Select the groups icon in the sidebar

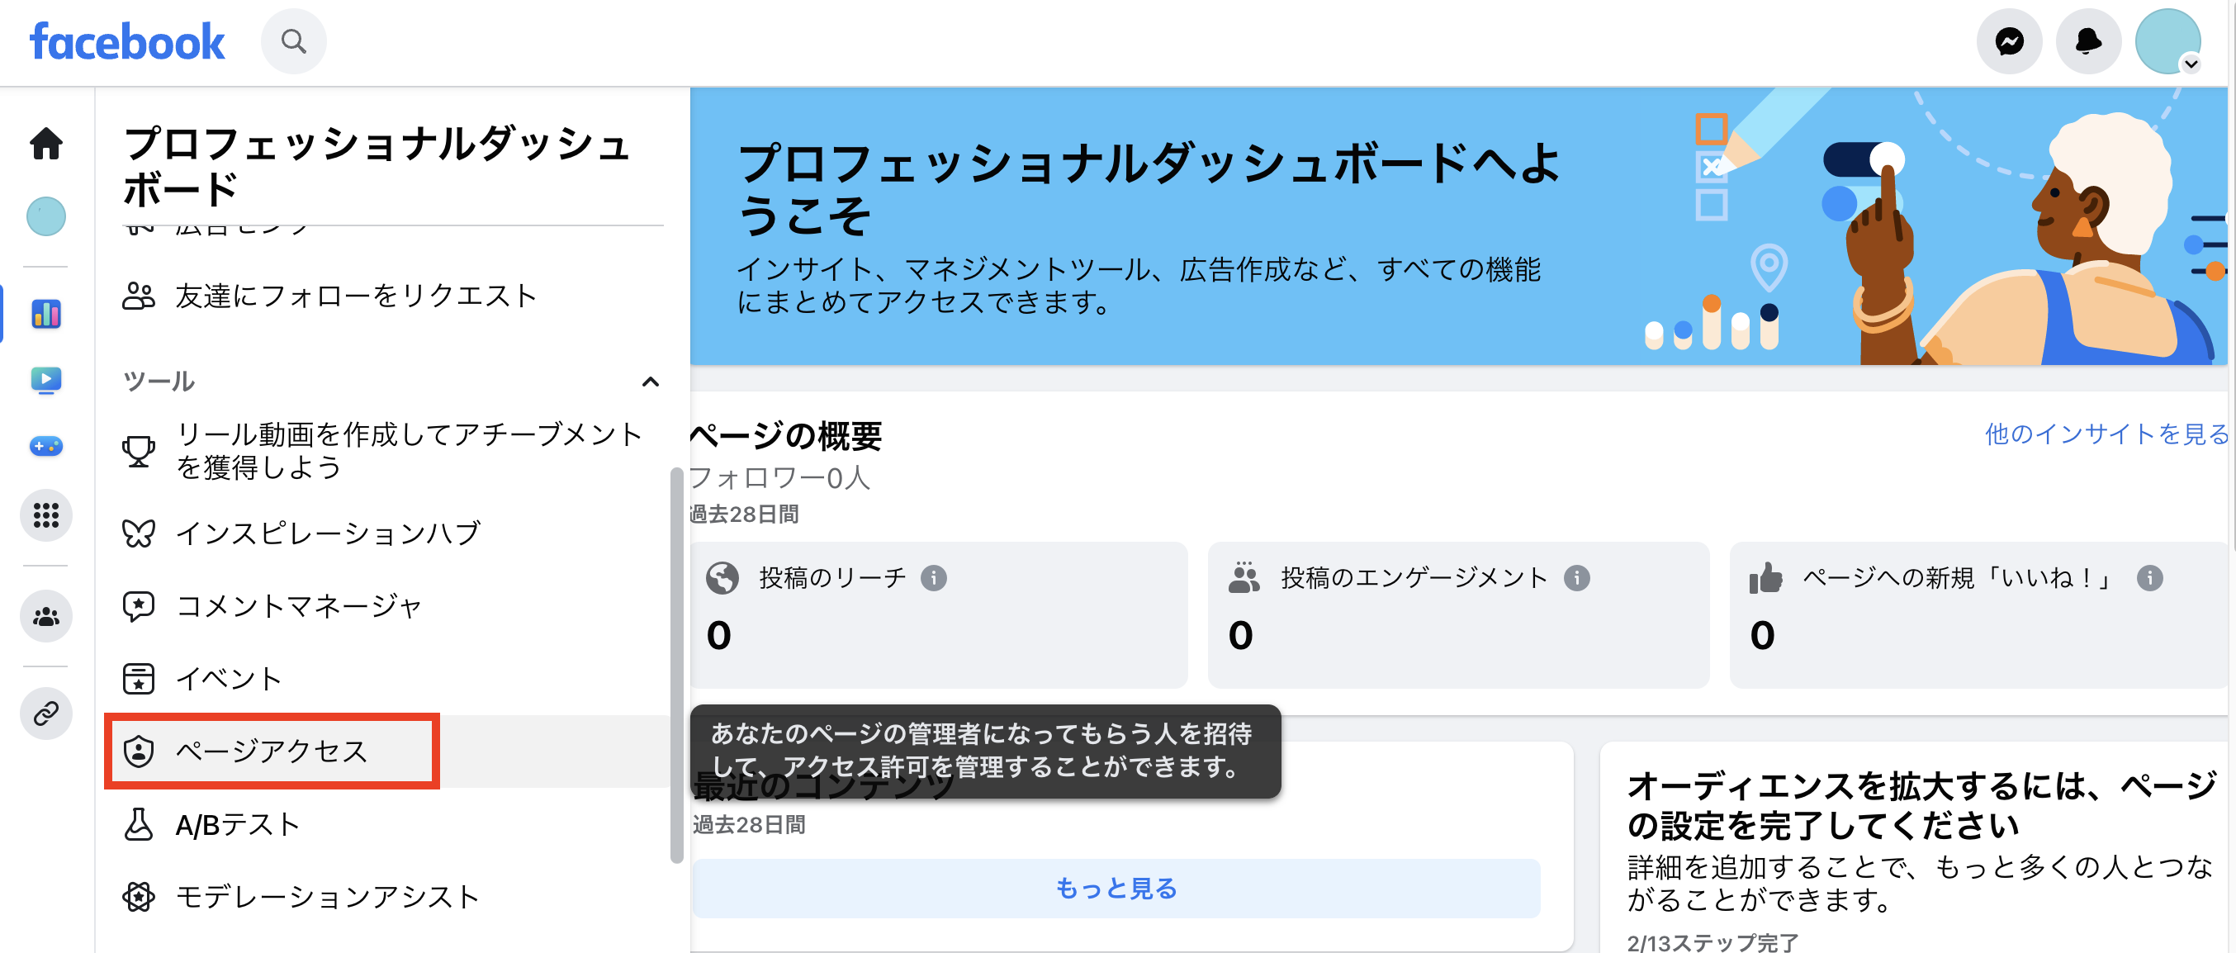(46, 616)
